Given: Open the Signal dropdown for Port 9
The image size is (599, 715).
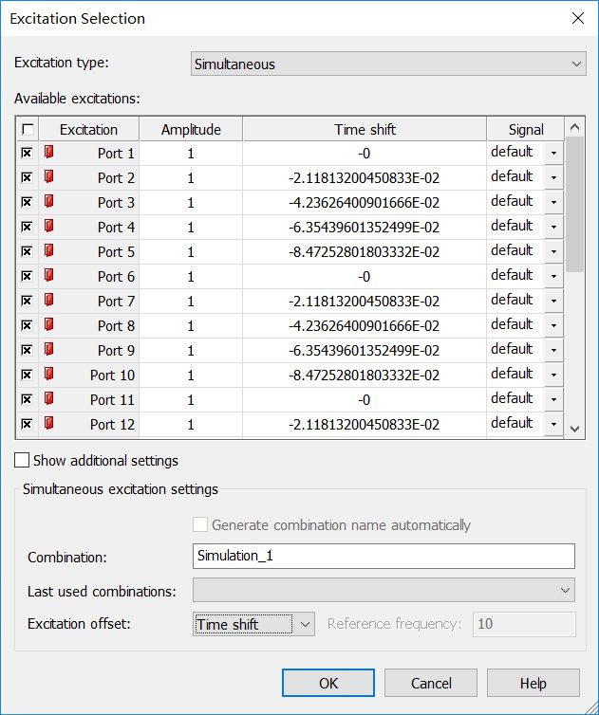Looking at the screenshot, I should (x=553, y=350).
